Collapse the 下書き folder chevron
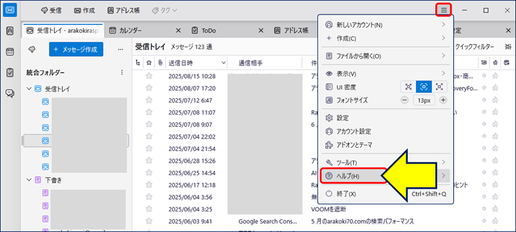516x232 pixels. click(29, 180)
